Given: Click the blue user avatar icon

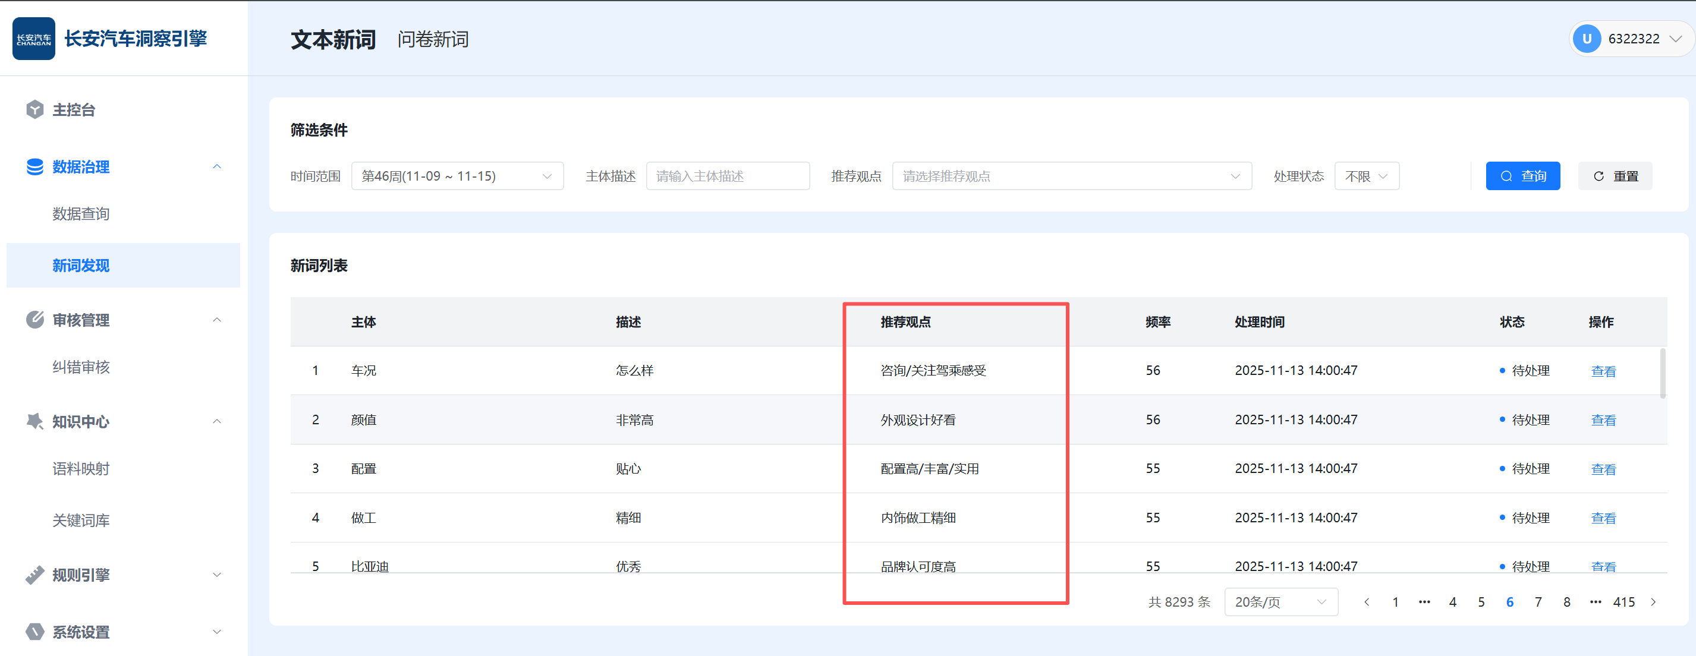Looking at the screenshot, I should pos(1587,39).
